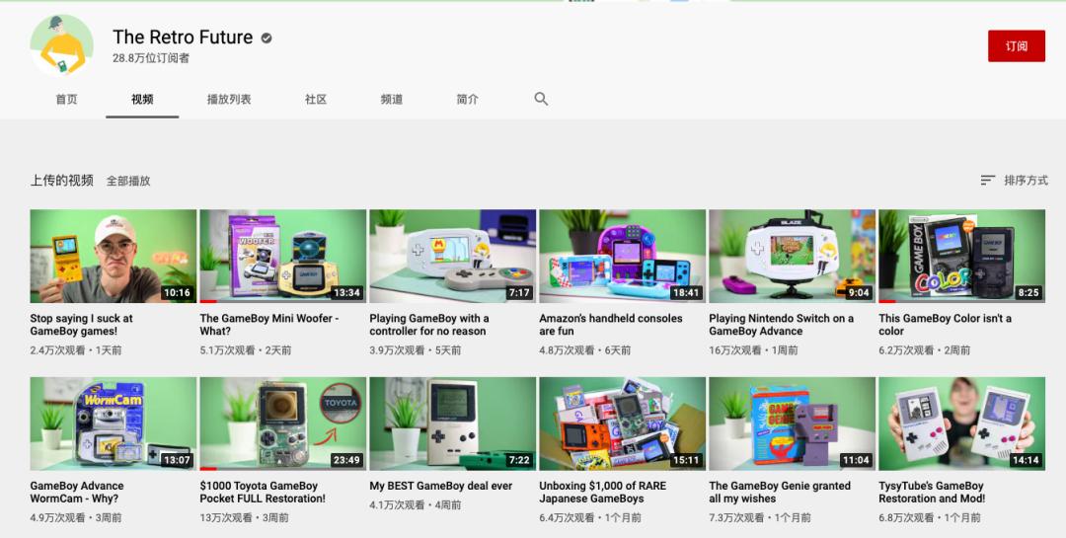Switch to the 首页 tab
Viewport: 1066px width, 538px height.
pos(67,100)
